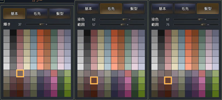Select the 基本 tab in the 輝き panel
Image resolution: width=222 pixels, height=100 pixels.
(14, 14)
